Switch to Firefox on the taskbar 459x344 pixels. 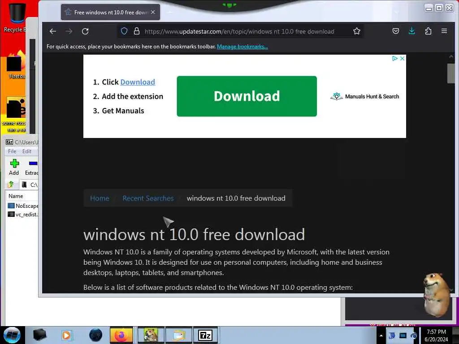pos(121,335)
